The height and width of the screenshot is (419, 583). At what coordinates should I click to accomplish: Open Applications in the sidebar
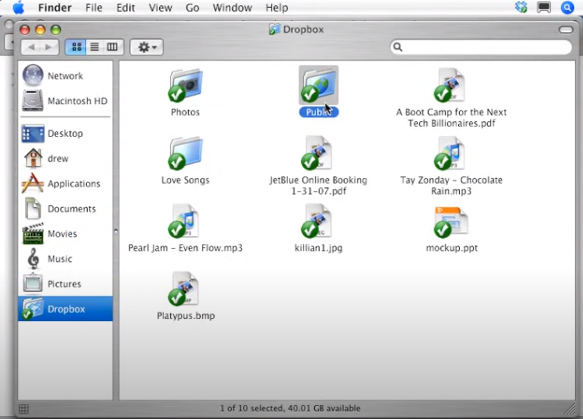65,184
